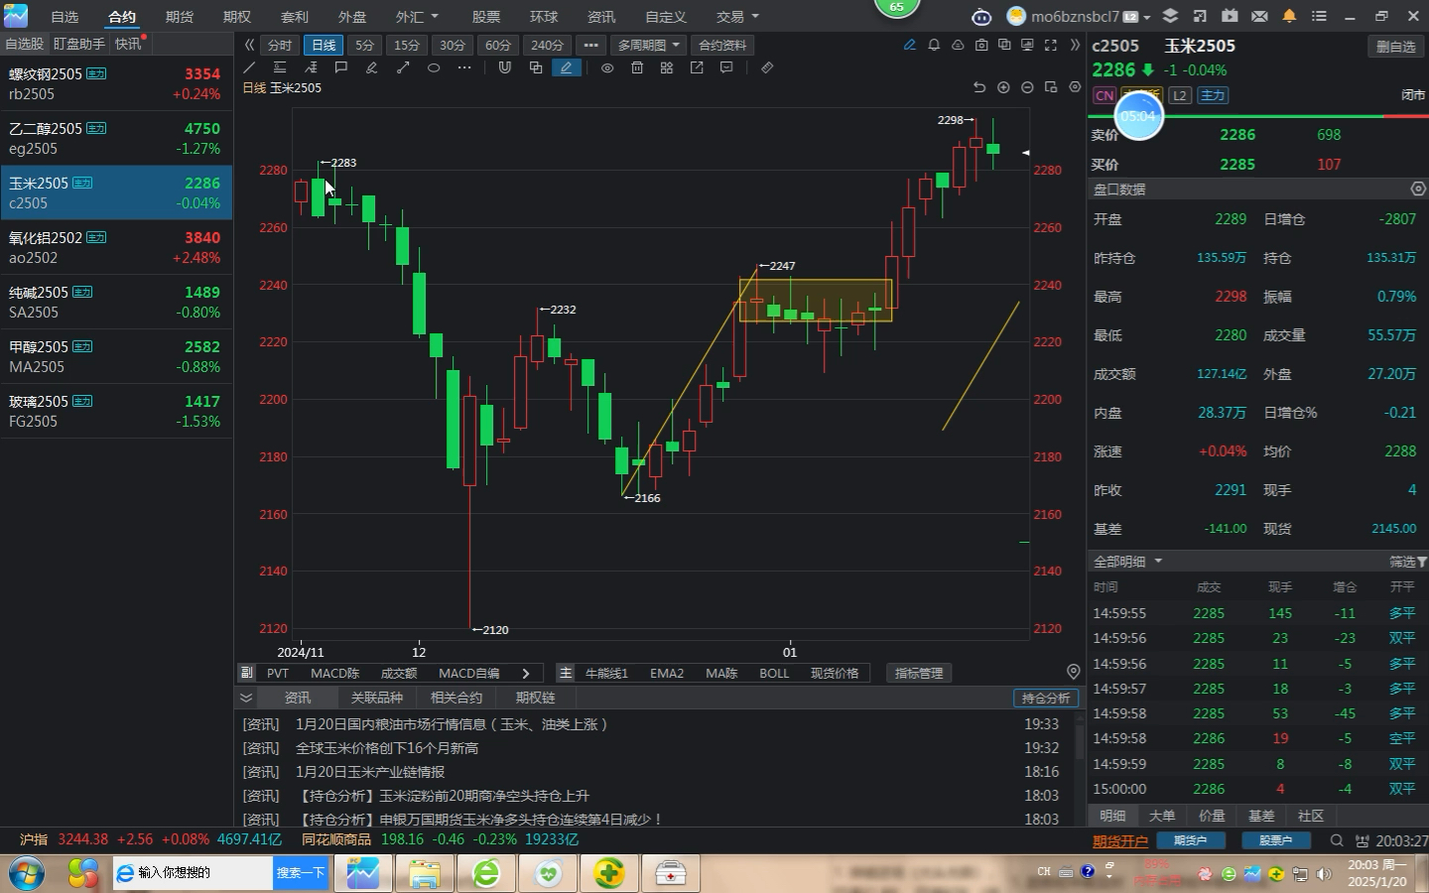Open the 多周期图 dropdown
This screenshot has width=1429, height=893.
pos(648,45)
